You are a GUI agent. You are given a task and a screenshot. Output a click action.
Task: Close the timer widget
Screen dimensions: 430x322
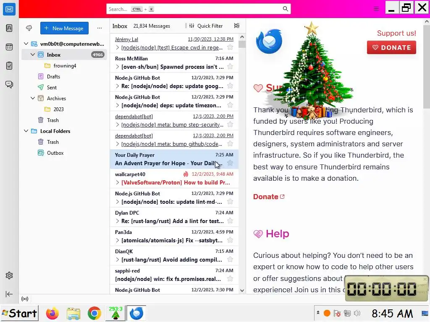[425, 279]
